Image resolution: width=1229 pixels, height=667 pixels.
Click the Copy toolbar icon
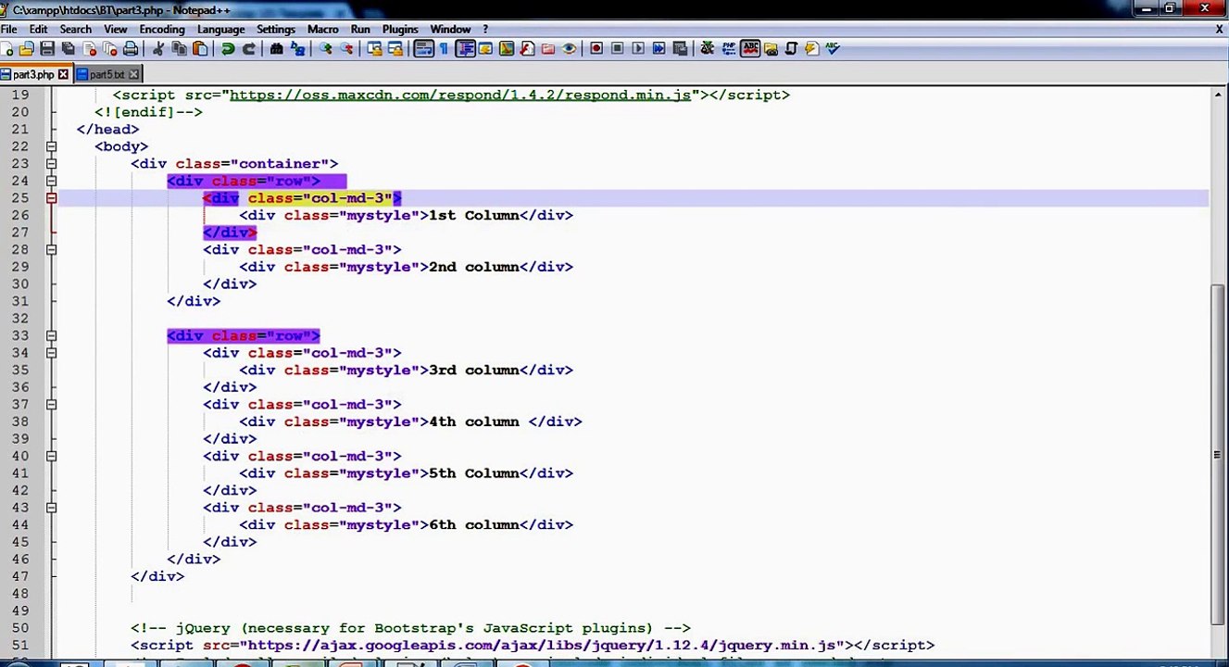(179, 48)
